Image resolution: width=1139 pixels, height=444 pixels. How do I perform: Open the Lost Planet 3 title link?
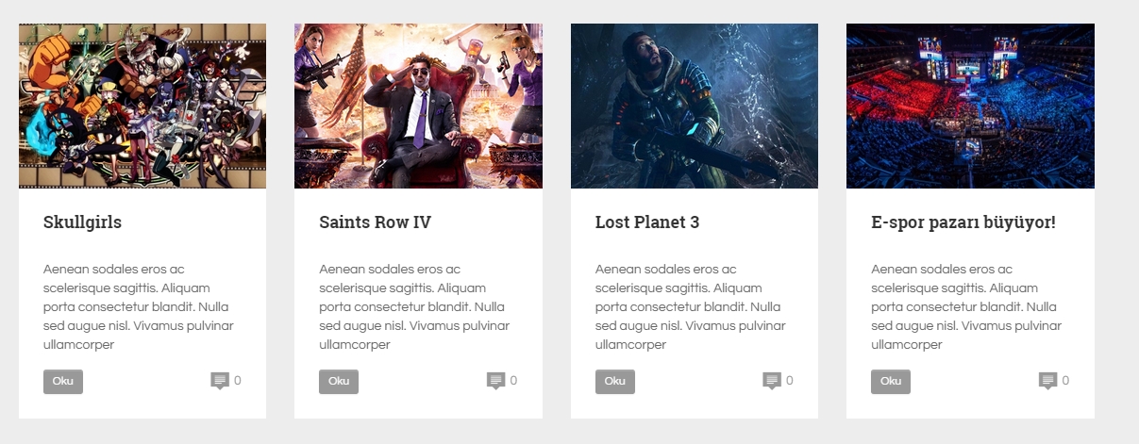[x=647, y=222]
